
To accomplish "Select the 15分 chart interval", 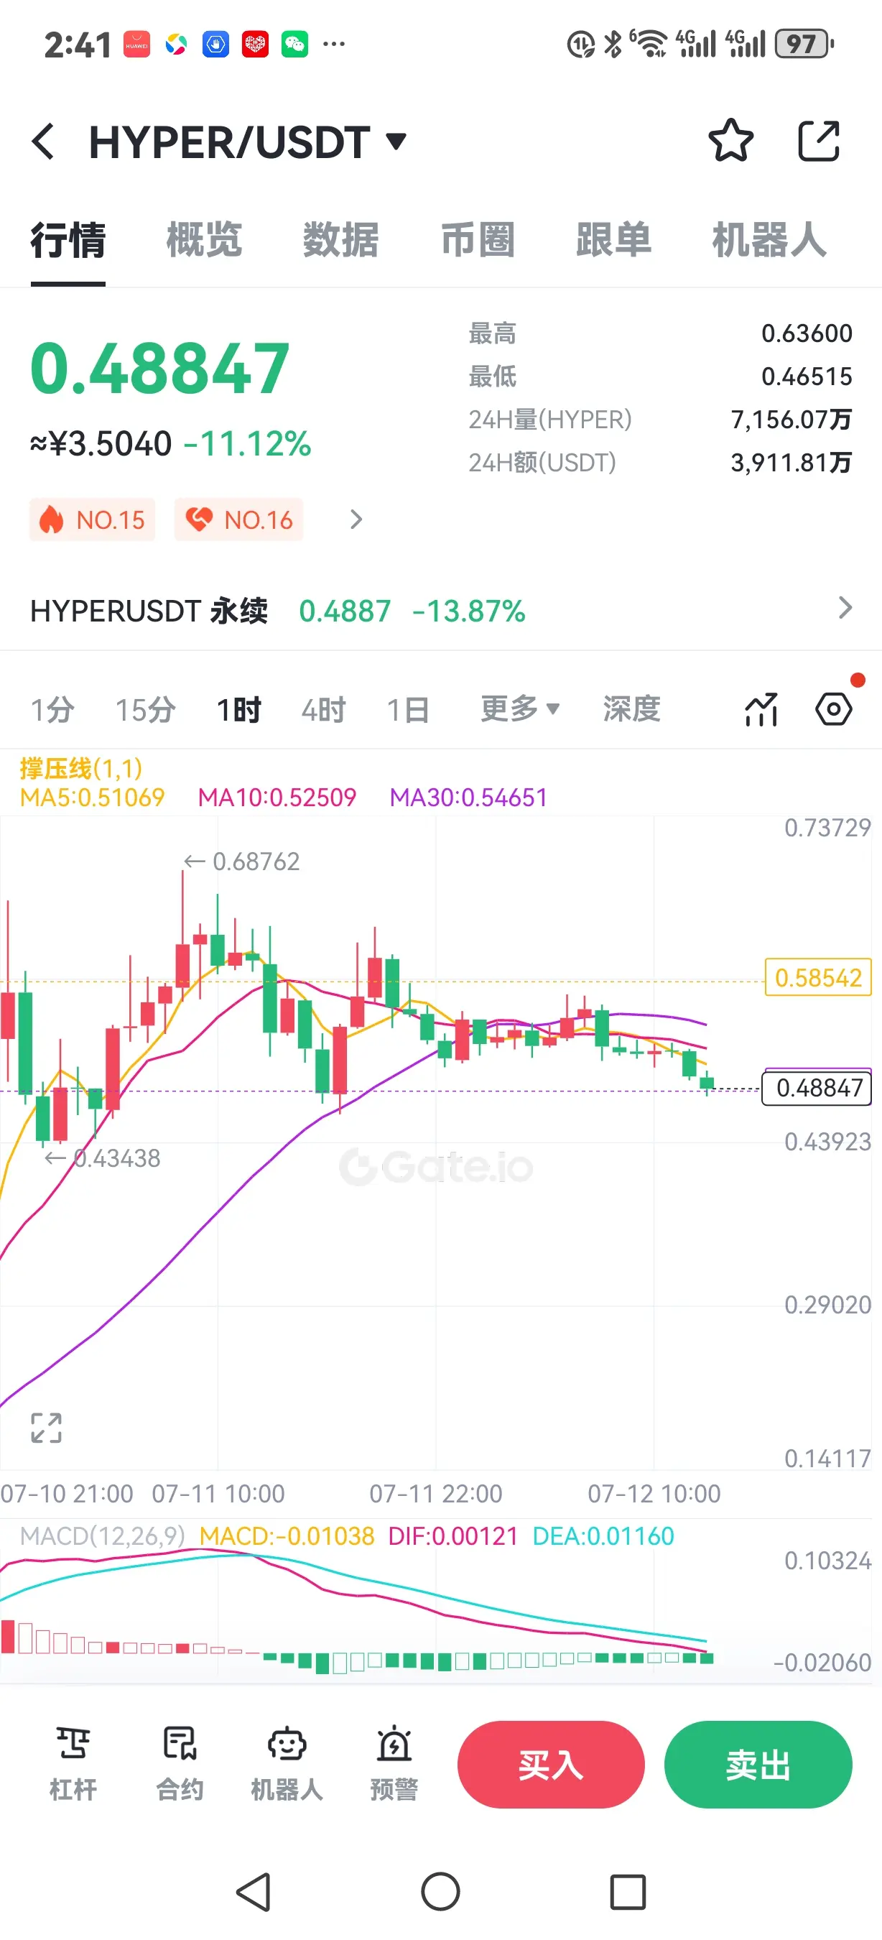I will tap(145, 709).
